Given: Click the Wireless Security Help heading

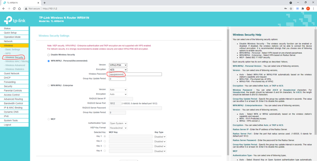Looking at the screenshot, I should coord(247,35).
